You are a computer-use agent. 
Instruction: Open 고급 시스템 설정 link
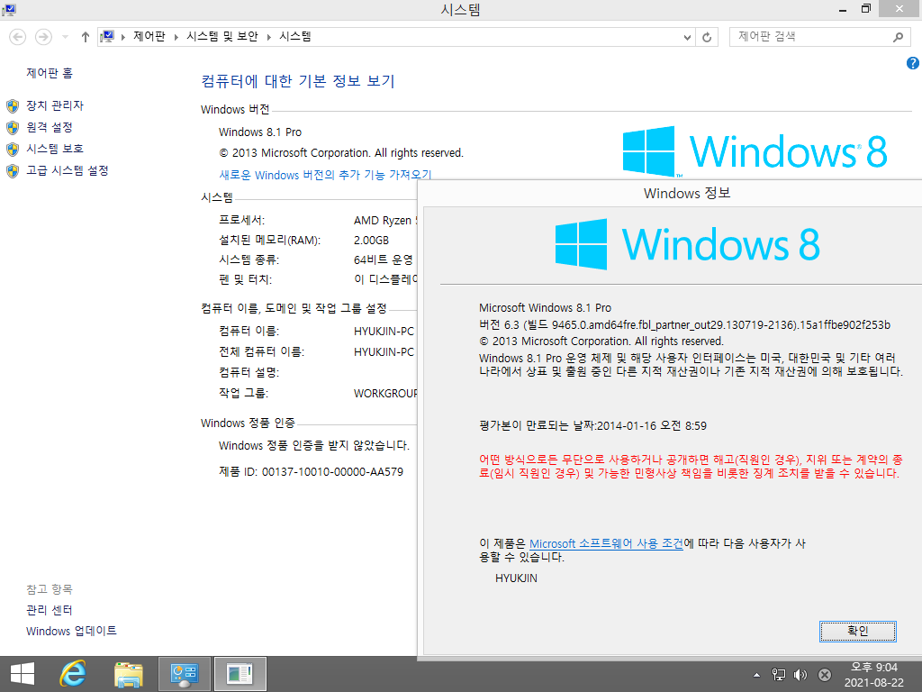point(67,170)
